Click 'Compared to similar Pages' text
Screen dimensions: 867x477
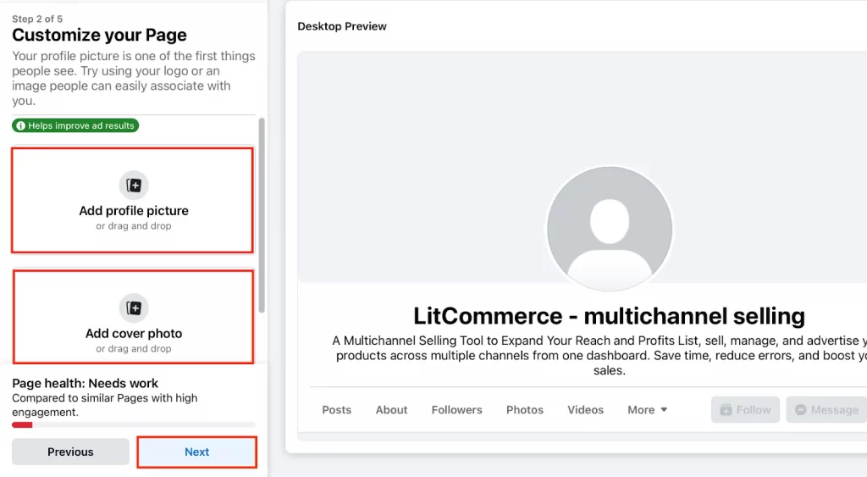tap(104, 405)
